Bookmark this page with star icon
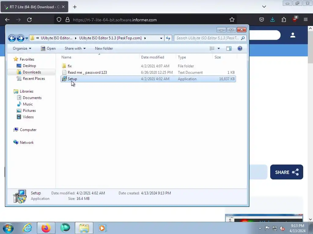 pos(232,20)
